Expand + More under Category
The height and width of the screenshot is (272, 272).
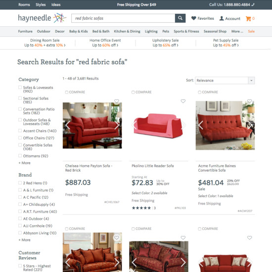[24, 163]
